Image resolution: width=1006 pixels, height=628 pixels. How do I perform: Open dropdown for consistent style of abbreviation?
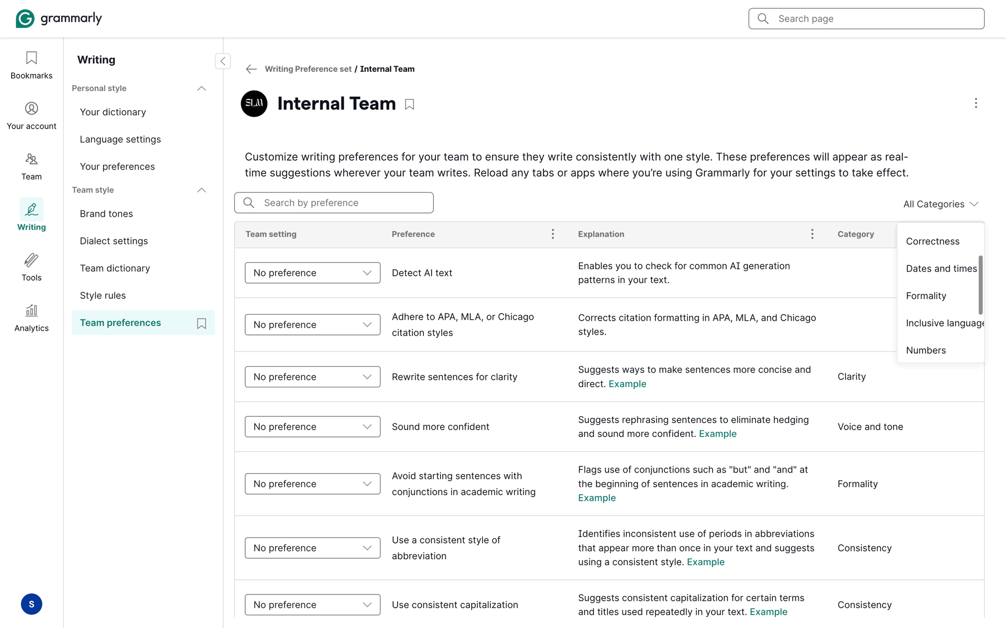pos(312,548)
